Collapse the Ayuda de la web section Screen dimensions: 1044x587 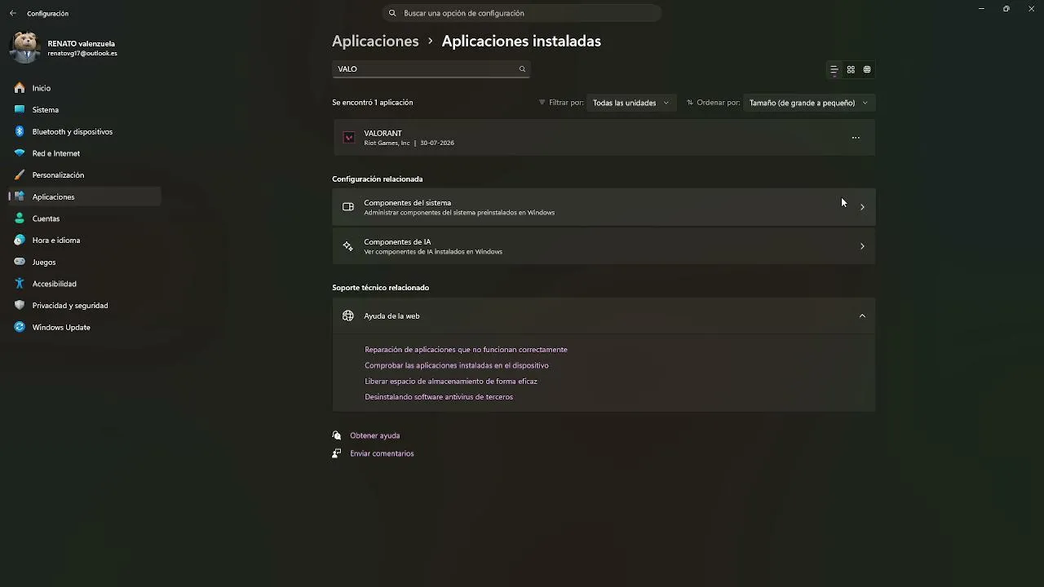click(x=862, y=316)
